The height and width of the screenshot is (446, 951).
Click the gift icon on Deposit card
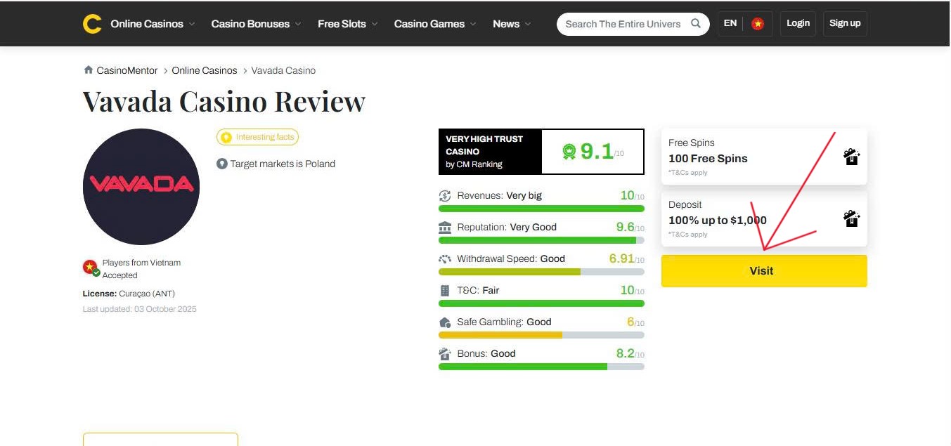click(851, 218)
